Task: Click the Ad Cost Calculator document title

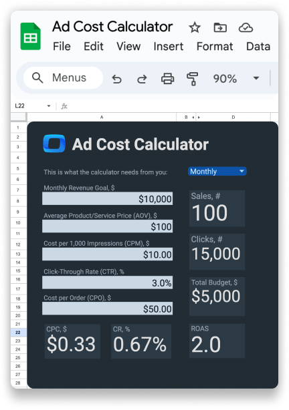Action: [x=112, y=27]
